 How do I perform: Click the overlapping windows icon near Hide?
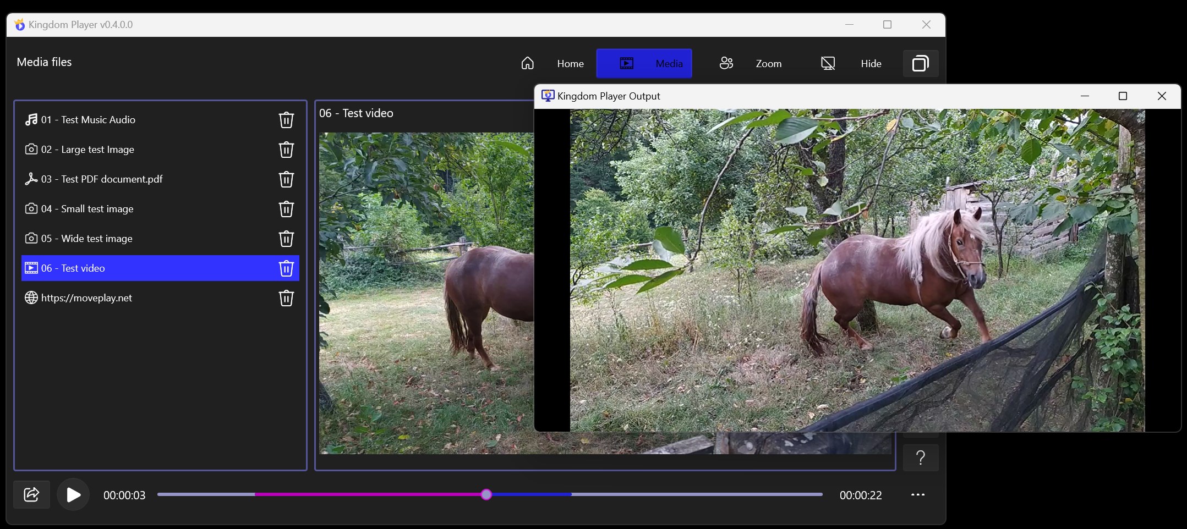click(x=921, y=64)
